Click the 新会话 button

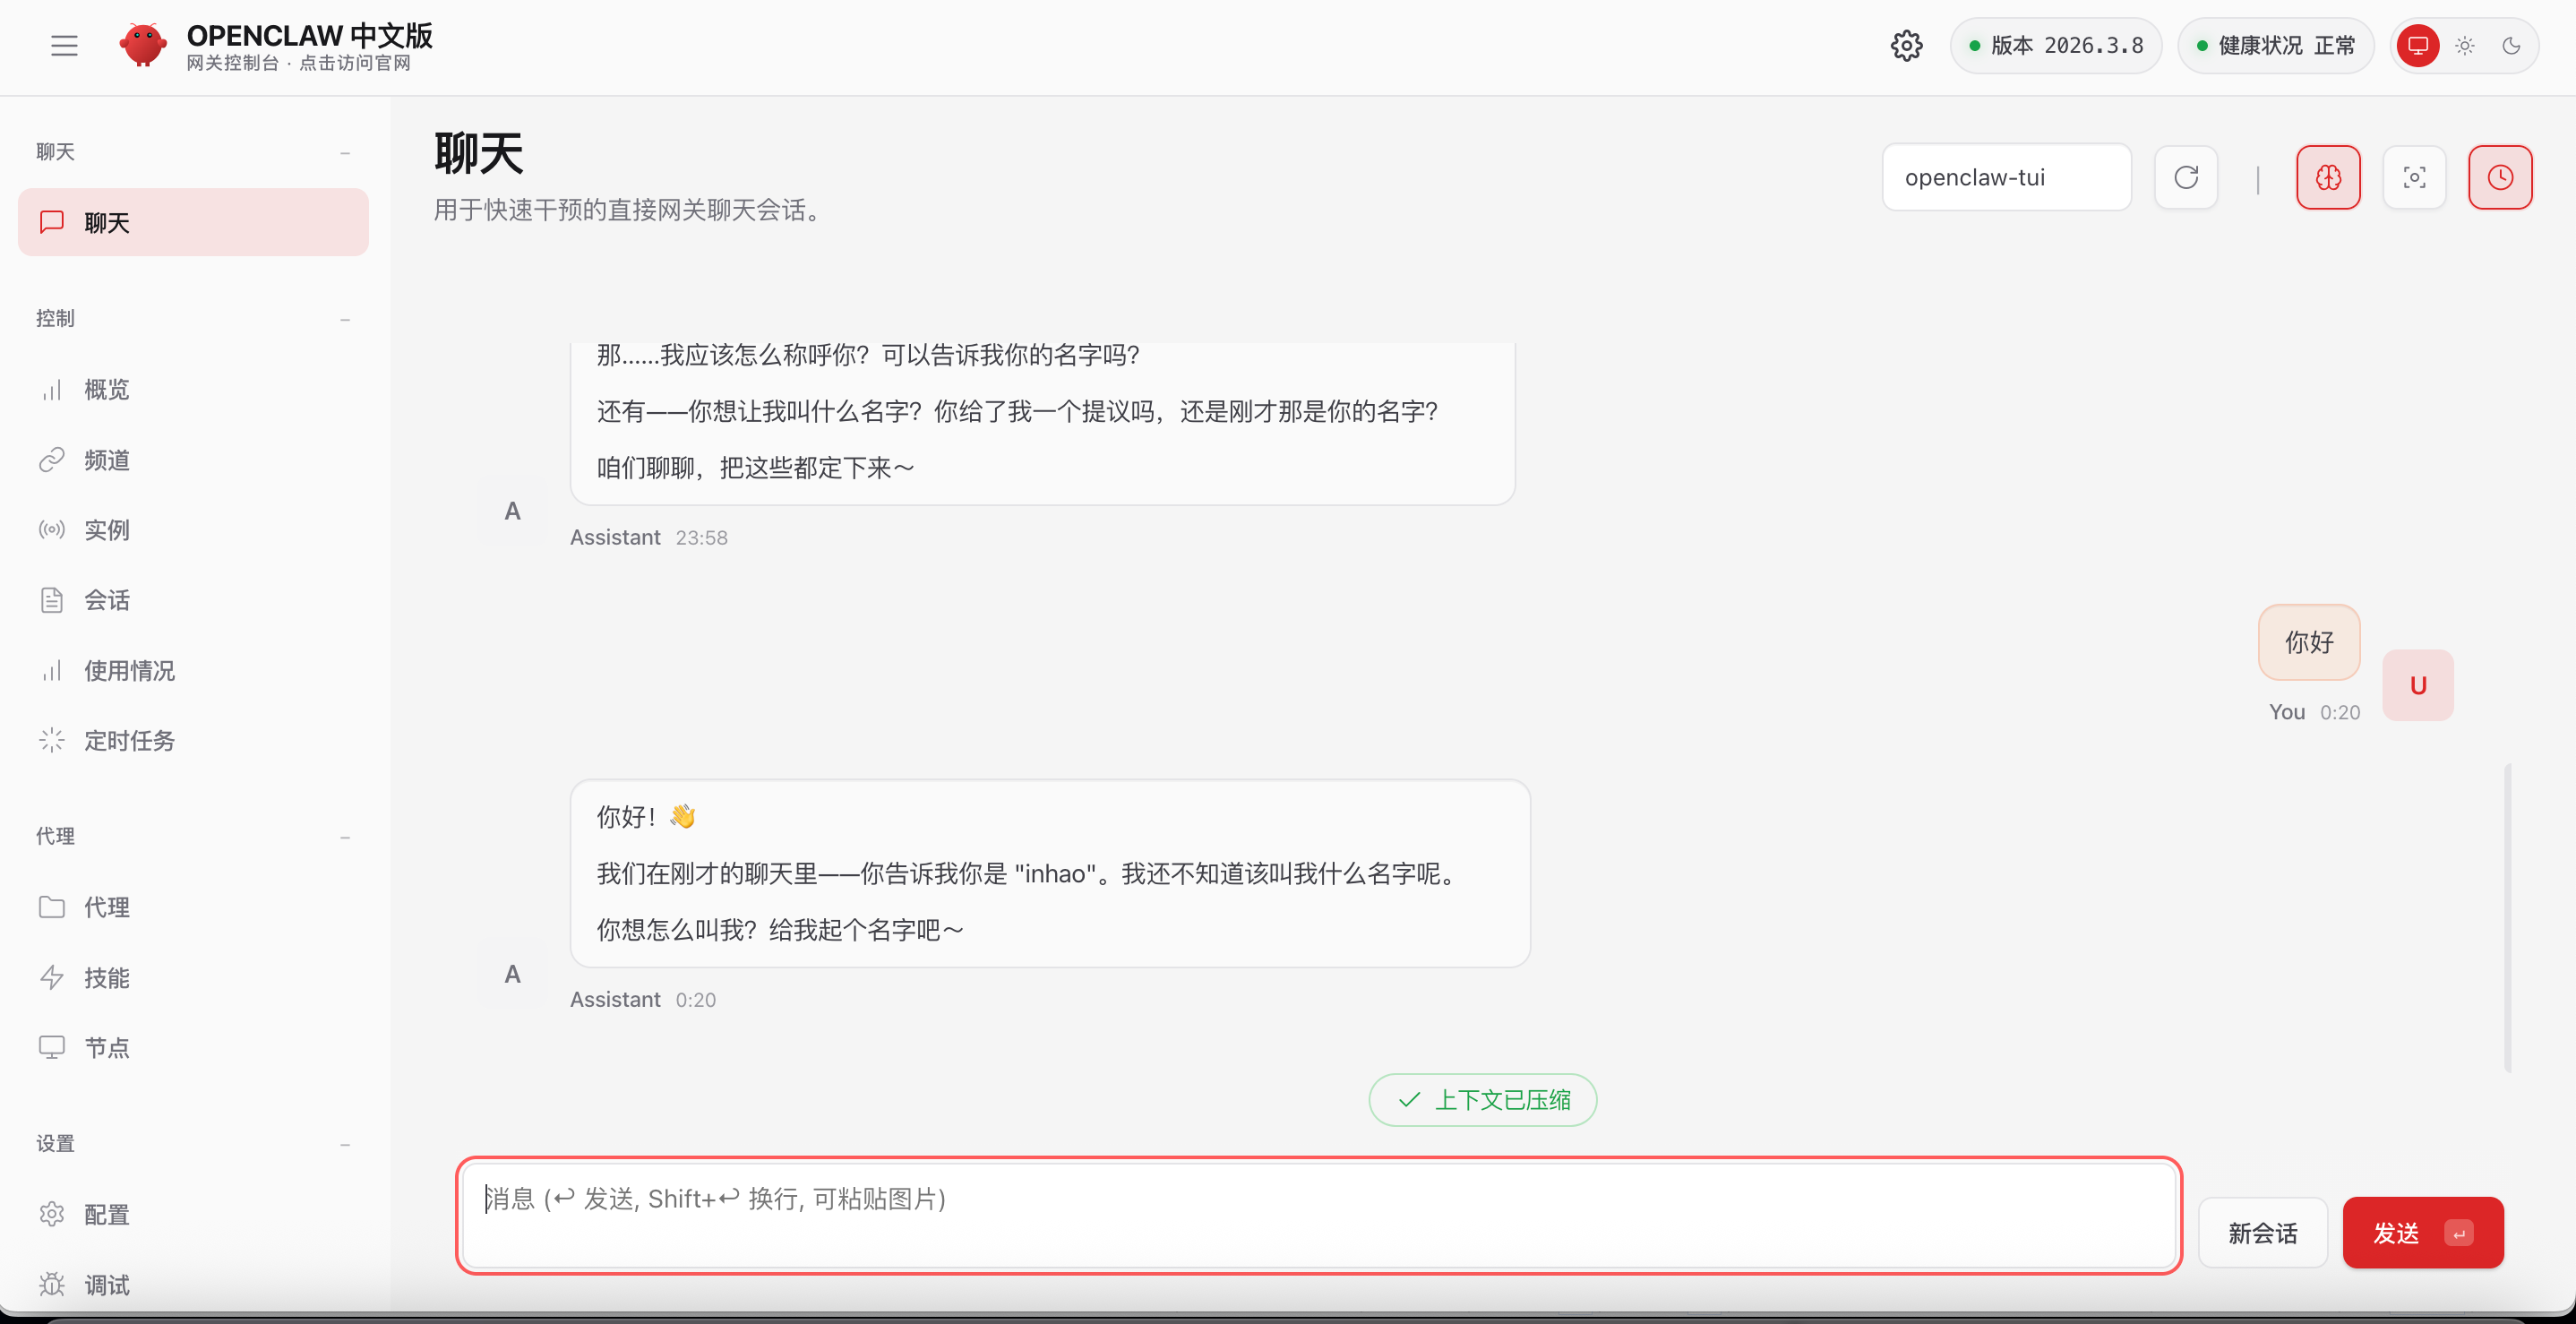(x=2262, y=1233)
